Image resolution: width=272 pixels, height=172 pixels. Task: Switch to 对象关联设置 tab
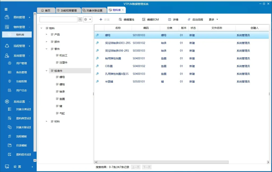tap(94, 10)
